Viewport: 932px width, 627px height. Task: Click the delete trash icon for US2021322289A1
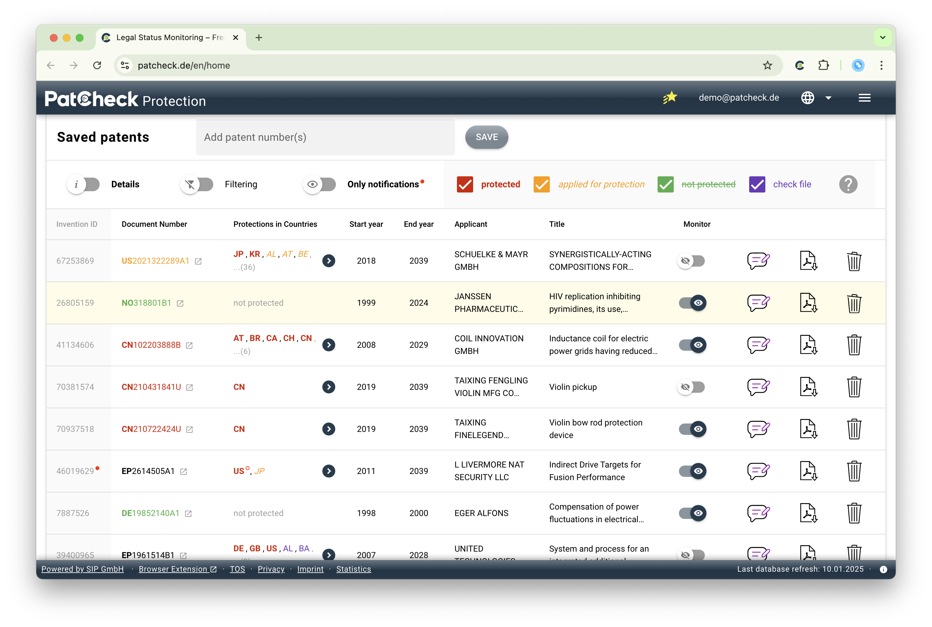click(854, 261)
